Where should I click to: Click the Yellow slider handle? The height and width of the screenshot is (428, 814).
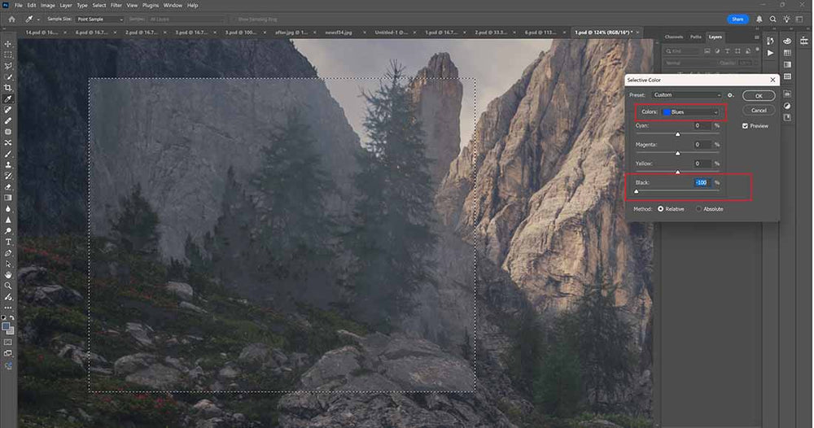tap(677, 172)
